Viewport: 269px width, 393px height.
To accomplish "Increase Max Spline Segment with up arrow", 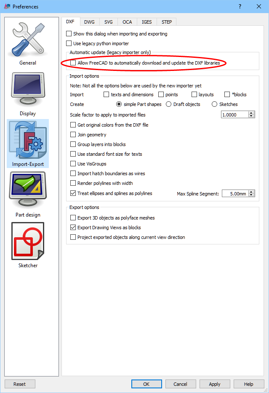I will (x=251, y=192).
